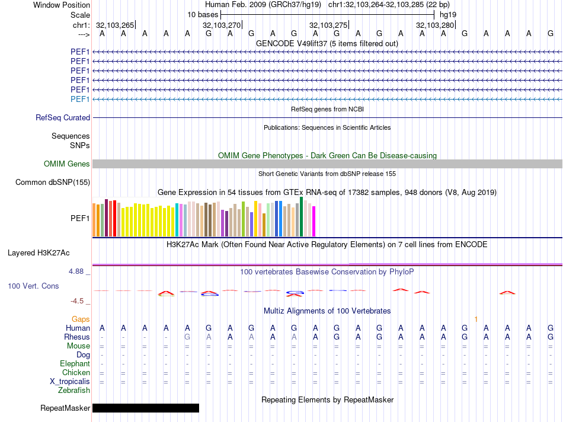Click Multiz Alignments of 100 Vertebrates title
Viewport: 563px width, 422px height.
pyautogui.click(x=327, y=311)
